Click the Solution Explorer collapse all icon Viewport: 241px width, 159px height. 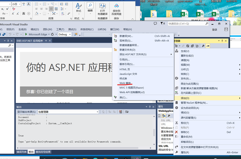[192, 46]
